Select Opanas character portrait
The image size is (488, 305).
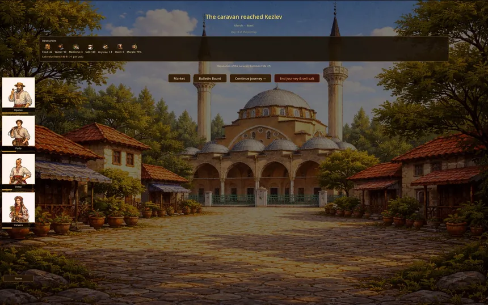coord(18,92)
